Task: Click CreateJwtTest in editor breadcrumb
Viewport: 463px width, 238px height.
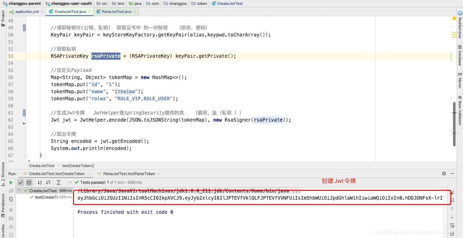Action: tap(42, 166)
